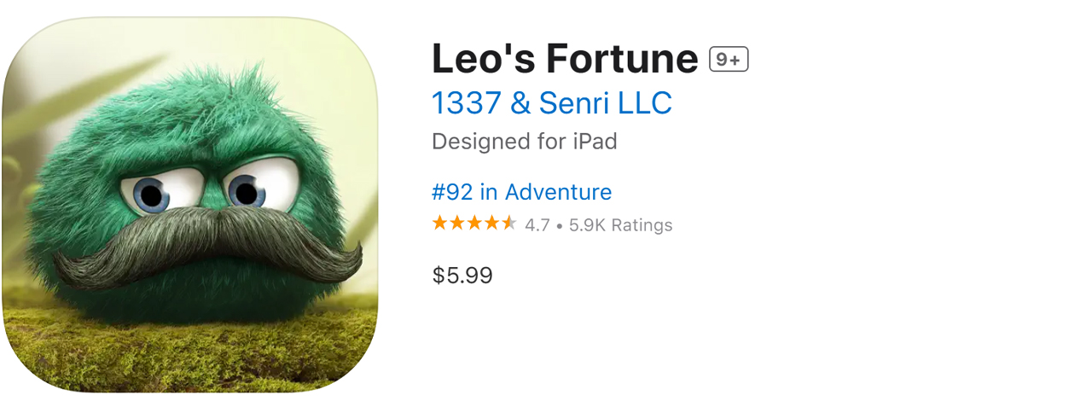1092x407 pixels.
Task: Click the Leo's Fortune app icon
Action: (189, 205)
